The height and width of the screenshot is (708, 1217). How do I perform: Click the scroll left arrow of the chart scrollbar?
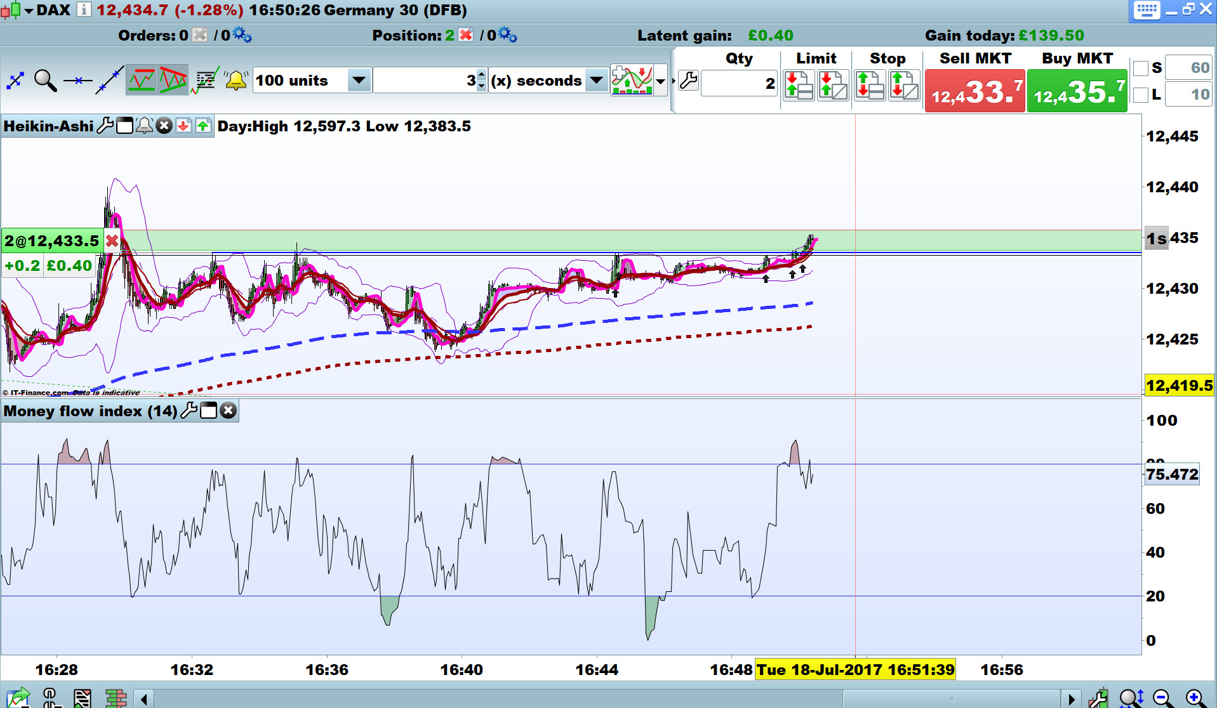[144, 699]
